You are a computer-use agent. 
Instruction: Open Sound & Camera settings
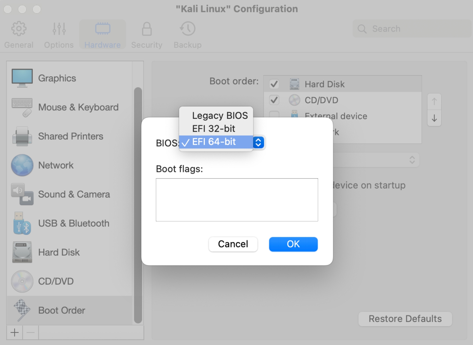[x=74, y=194]
